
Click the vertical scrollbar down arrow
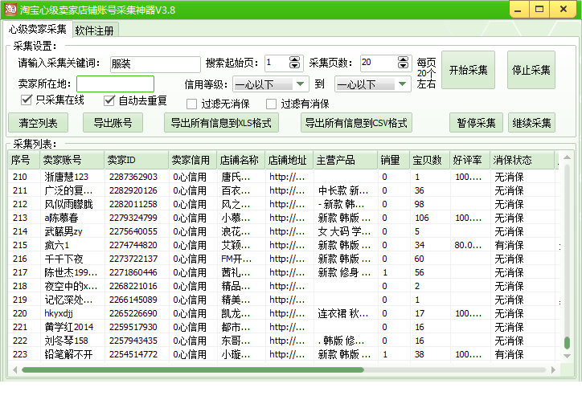pos(567,356)
